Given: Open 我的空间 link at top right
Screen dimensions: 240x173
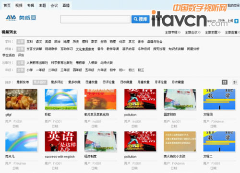Looking at the screenshot, I should pos(234,6).
